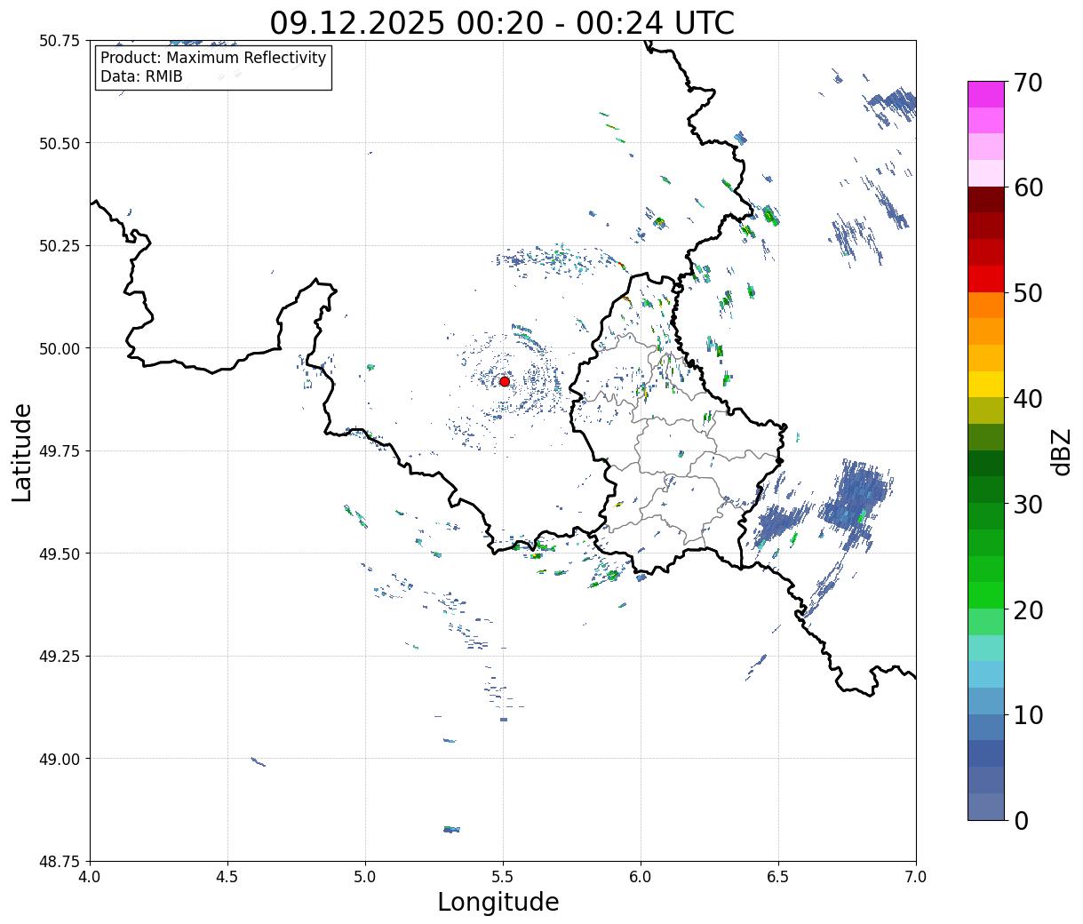Click the latitude tick label 50.25

[60, 246]
